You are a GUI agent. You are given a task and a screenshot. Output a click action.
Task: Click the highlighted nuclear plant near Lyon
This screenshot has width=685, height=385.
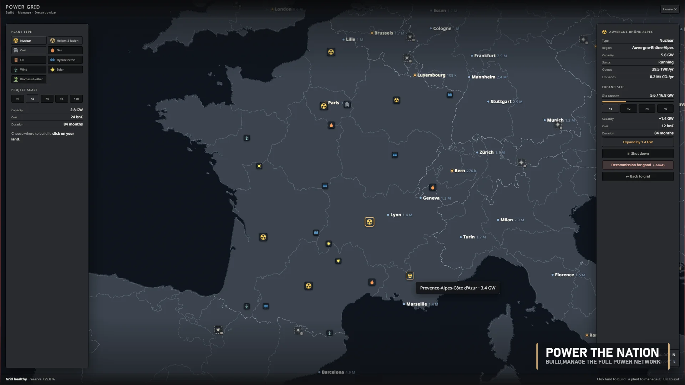coord(370,222)
